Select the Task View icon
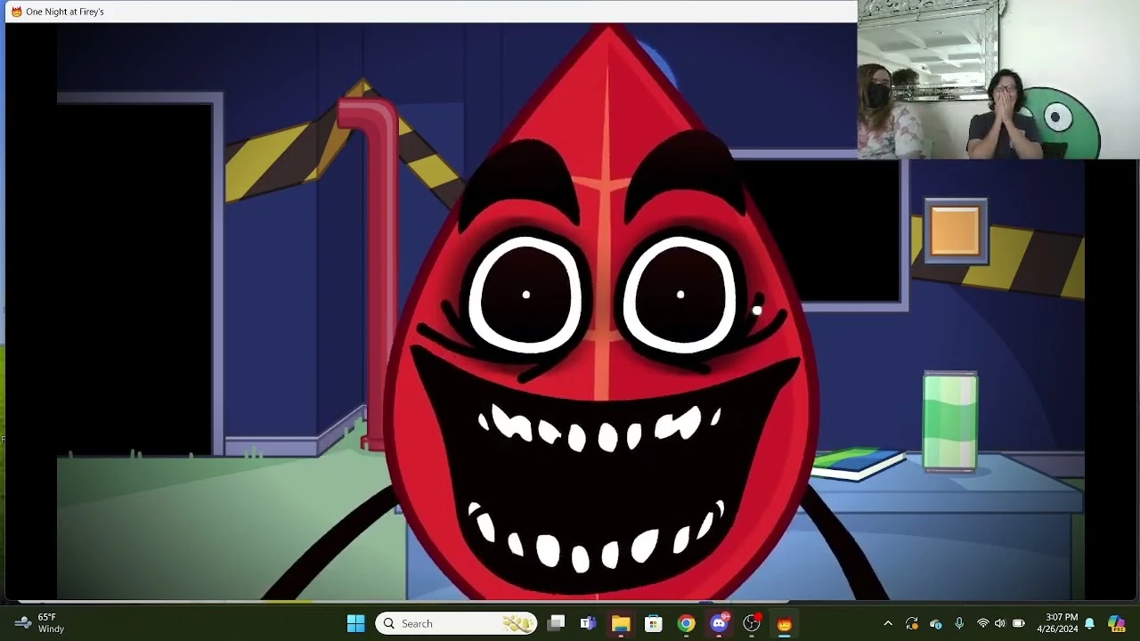Screen dimensions: 1140x641 [x=556, y=623]
